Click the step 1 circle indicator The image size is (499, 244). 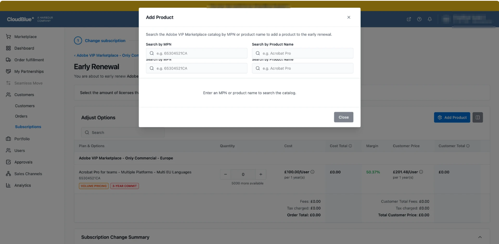point(78,40)
